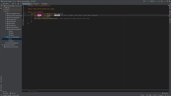The width and height of the screenshot is (171, 96).
Task: Switch to the Car.java editor tab
Action: click(36, 4)
